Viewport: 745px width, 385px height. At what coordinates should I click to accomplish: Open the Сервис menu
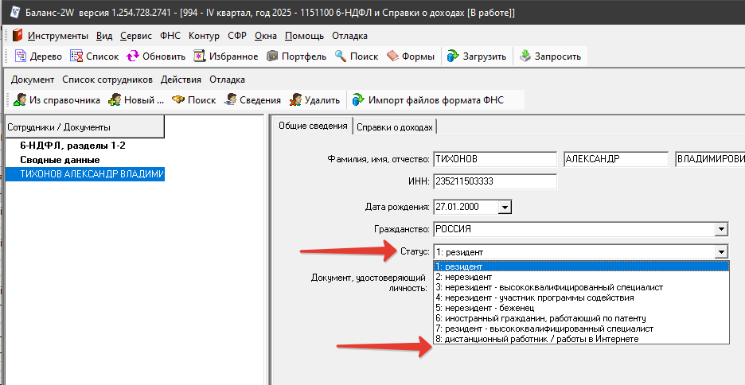pyautogui.click(x=136, y=36)
